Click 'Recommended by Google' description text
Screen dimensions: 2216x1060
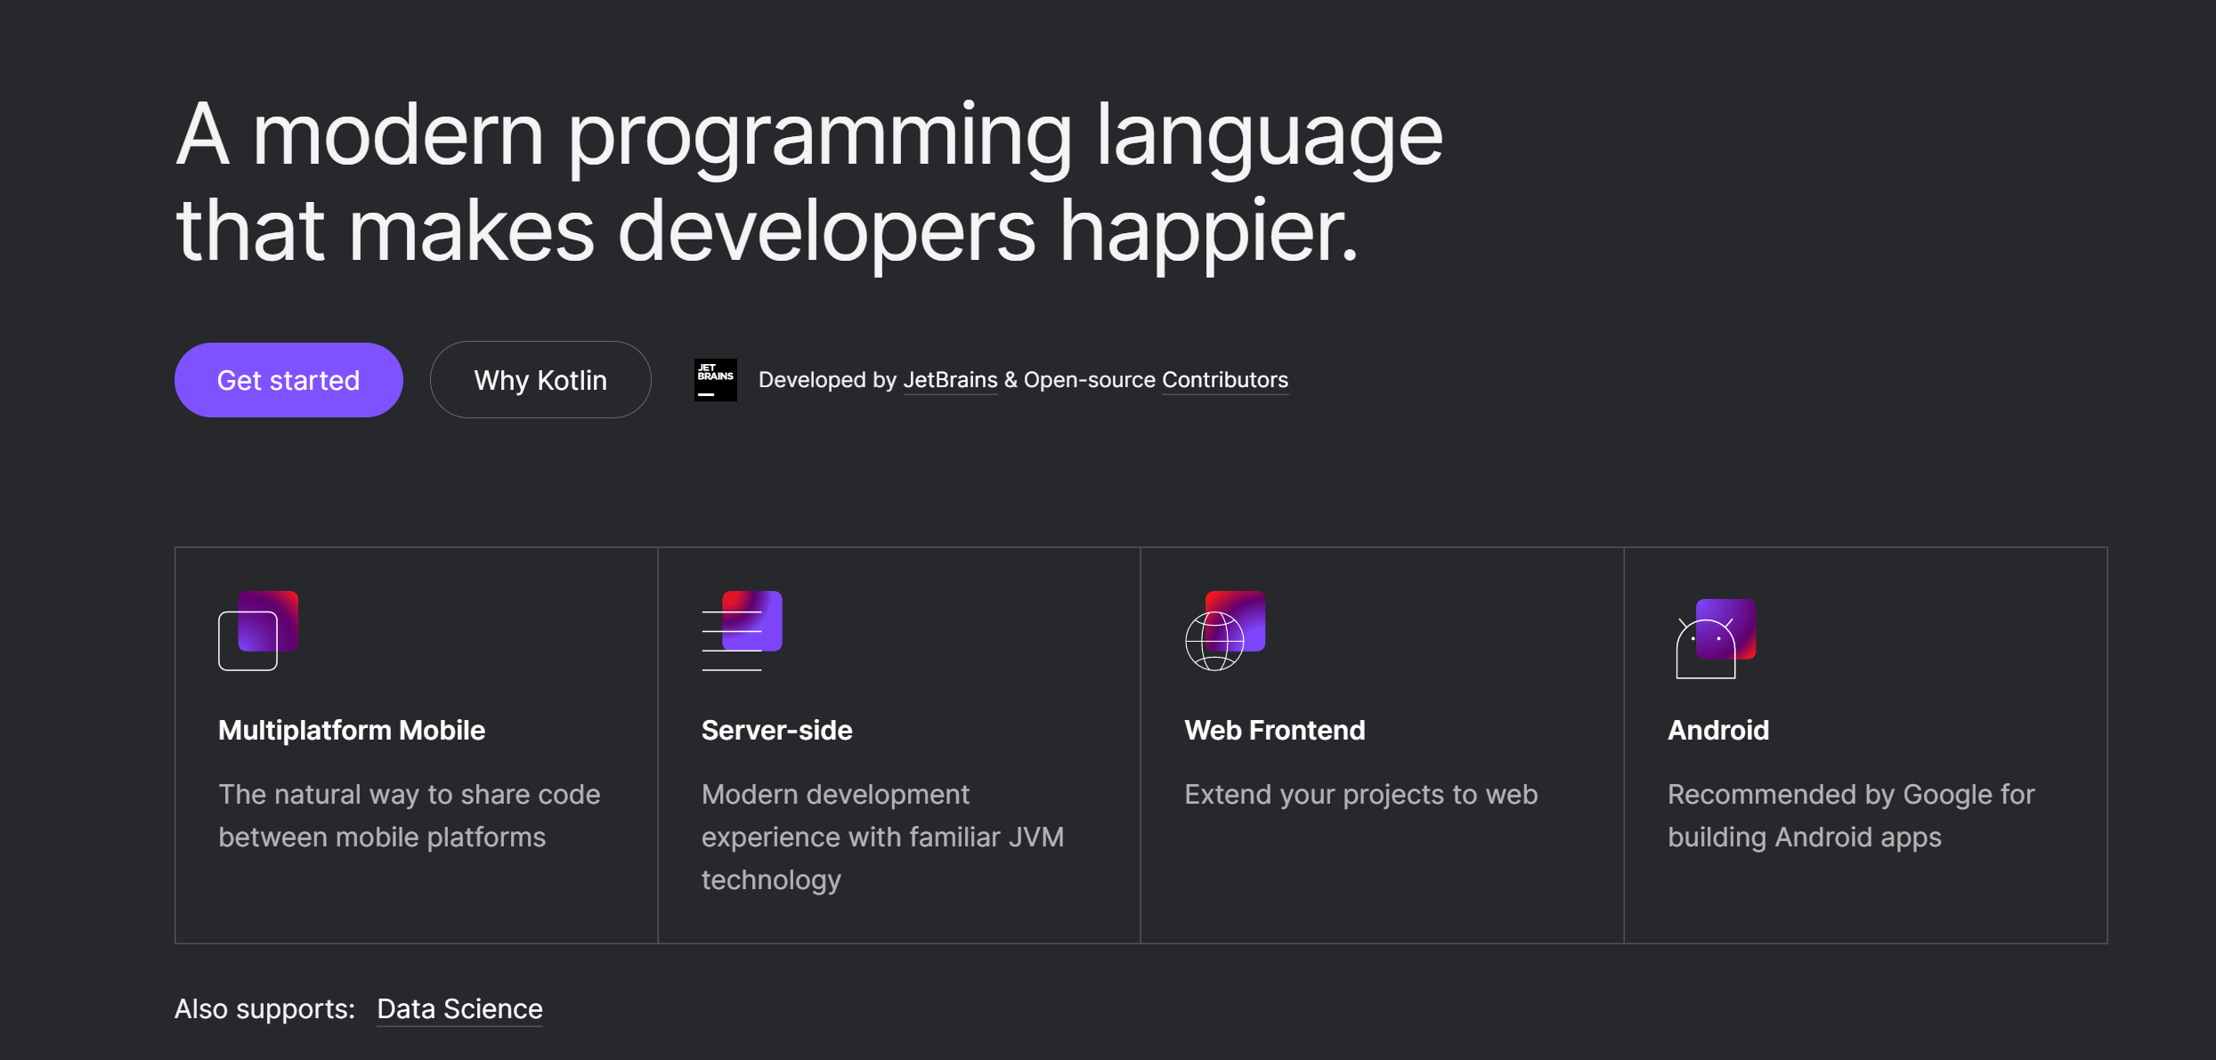tap(1850, 815)
